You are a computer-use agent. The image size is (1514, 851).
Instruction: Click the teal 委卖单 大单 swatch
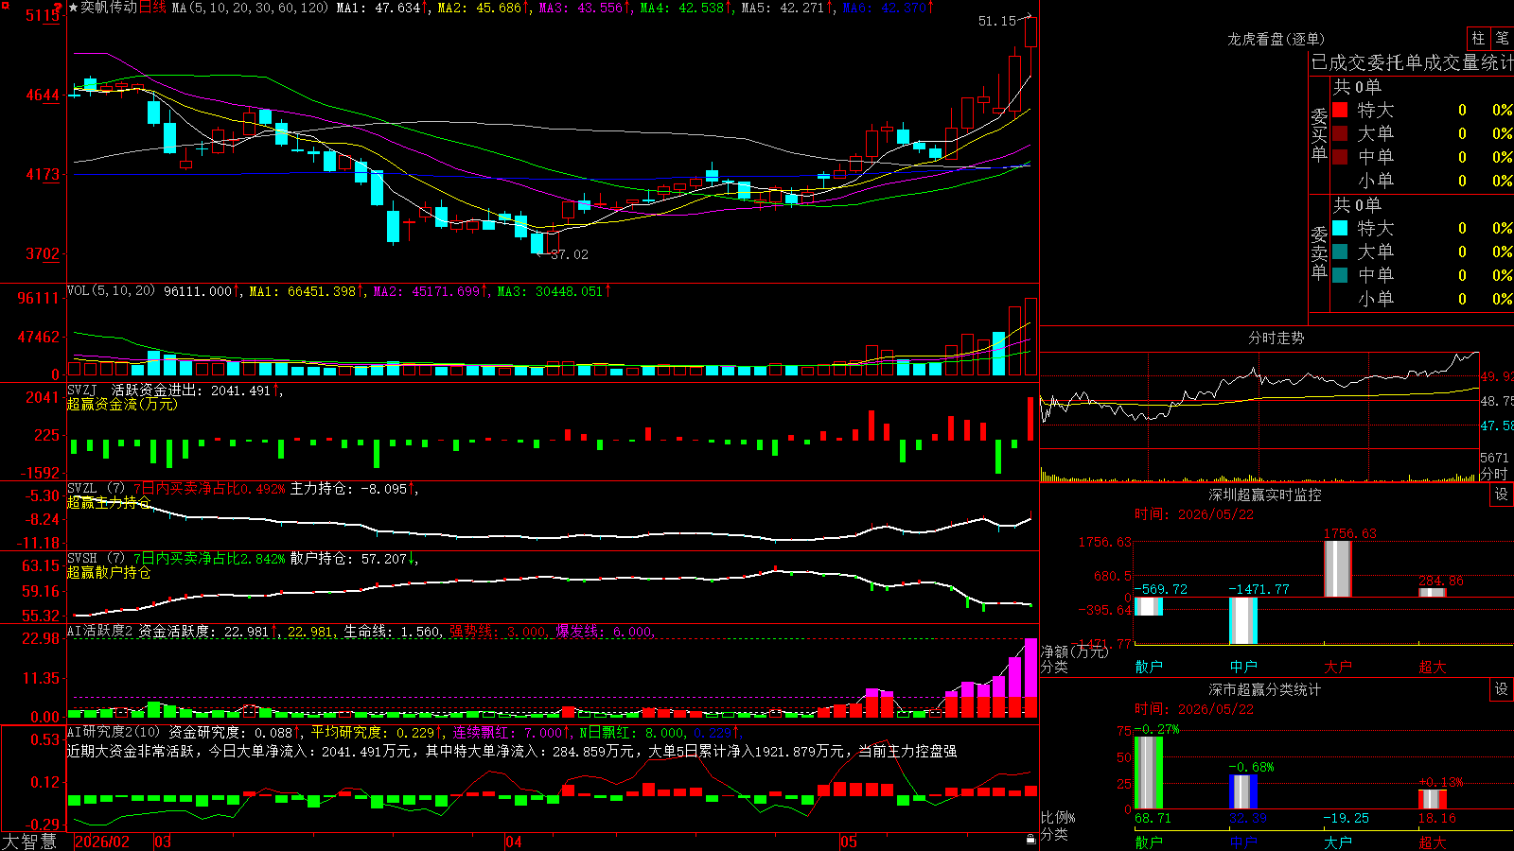pos(1340,252)
